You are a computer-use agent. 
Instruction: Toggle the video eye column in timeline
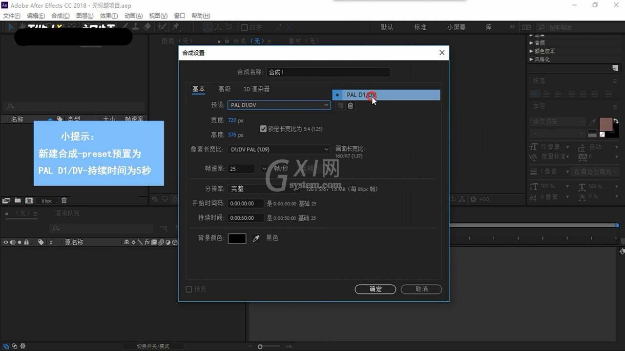[6, 242]
